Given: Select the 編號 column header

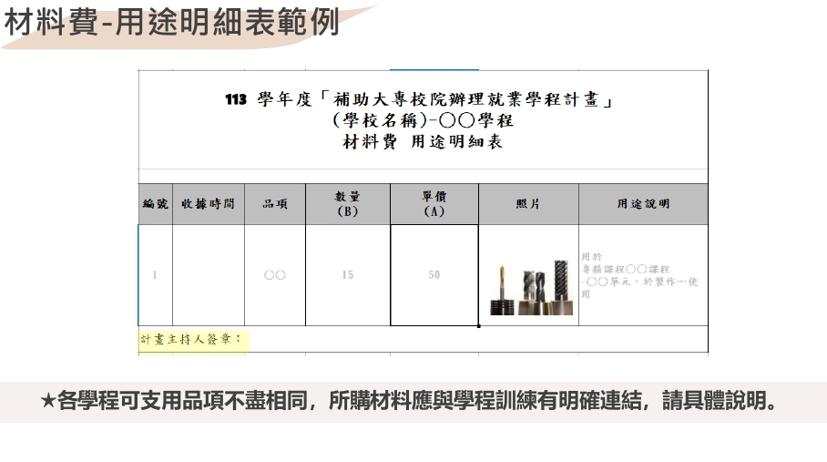Looking at the screenshot, I should click(155, 204).
